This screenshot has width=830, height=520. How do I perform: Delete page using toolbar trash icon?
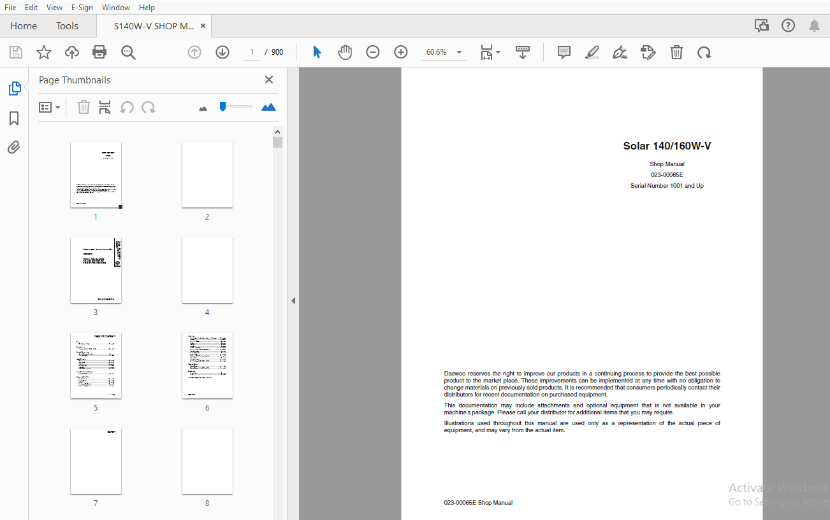[677, 52]
